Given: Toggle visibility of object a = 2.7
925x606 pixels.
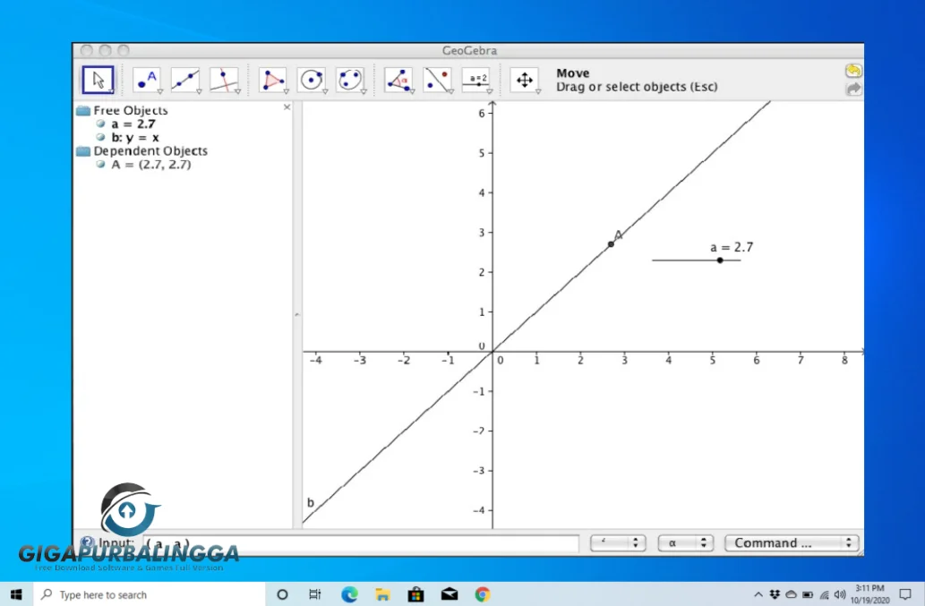Looking at the screenshot, I should pos(100,124).
